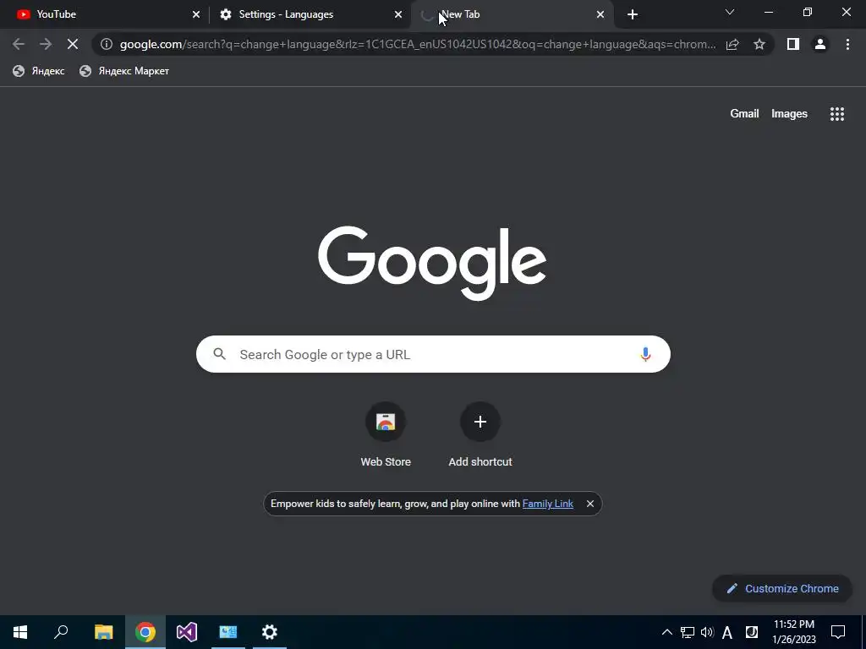866x649 pixels.
Task: Start voice search with microphone
Action: coord(645,354)
